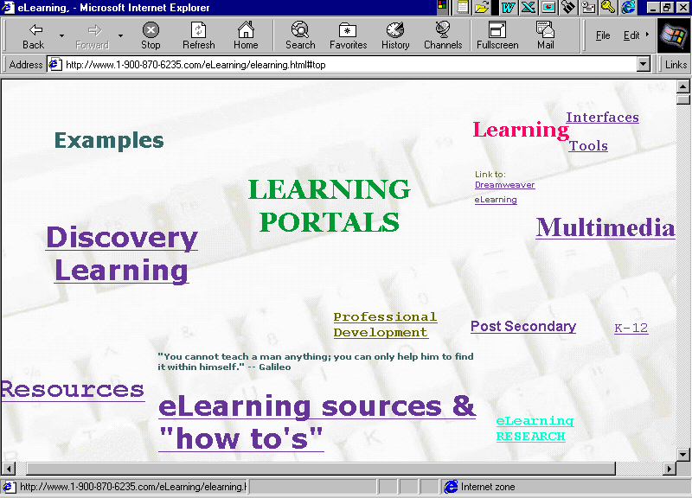Image resolution: width=692 pixels, height=498 pixels.
Task: Go to the Home page
Action: point(246,36)
